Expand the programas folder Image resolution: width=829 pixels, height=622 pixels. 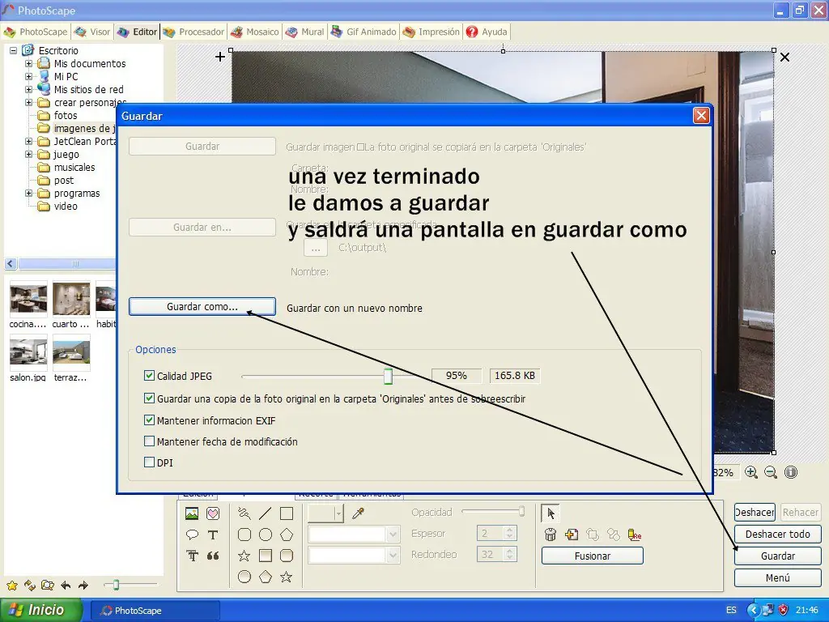tap(29, 194)
